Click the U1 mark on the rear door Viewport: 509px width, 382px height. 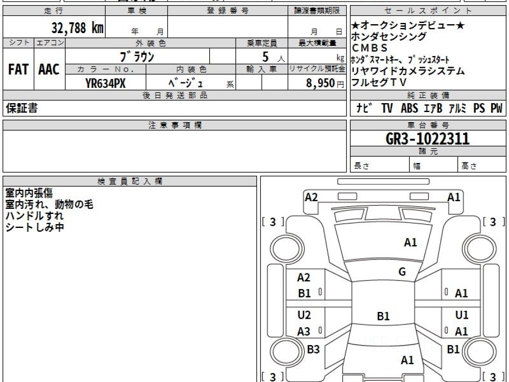(462, 315)
